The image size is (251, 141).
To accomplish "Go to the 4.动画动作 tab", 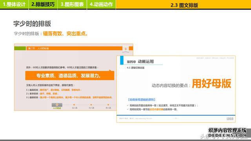I will [x=101, y=4].
